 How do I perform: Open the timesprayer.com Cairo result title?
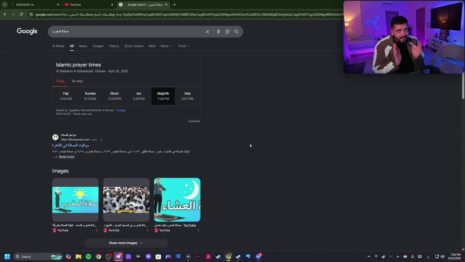[70, 145]
